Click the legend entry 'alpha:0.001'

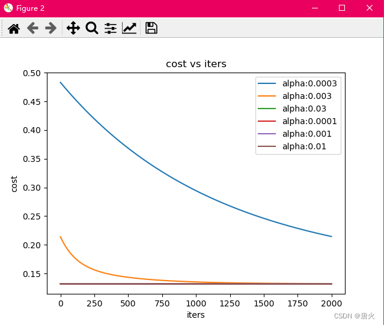pyautogui.click(x=307, y=134)
